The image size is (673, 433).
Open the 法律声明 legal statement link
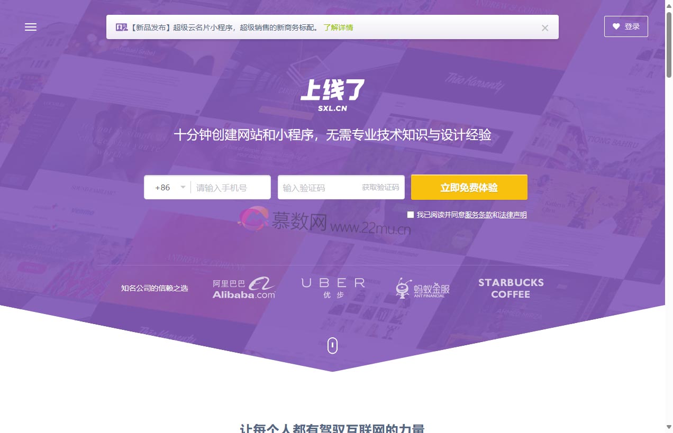pyautogui.click(x=512, y=215)
